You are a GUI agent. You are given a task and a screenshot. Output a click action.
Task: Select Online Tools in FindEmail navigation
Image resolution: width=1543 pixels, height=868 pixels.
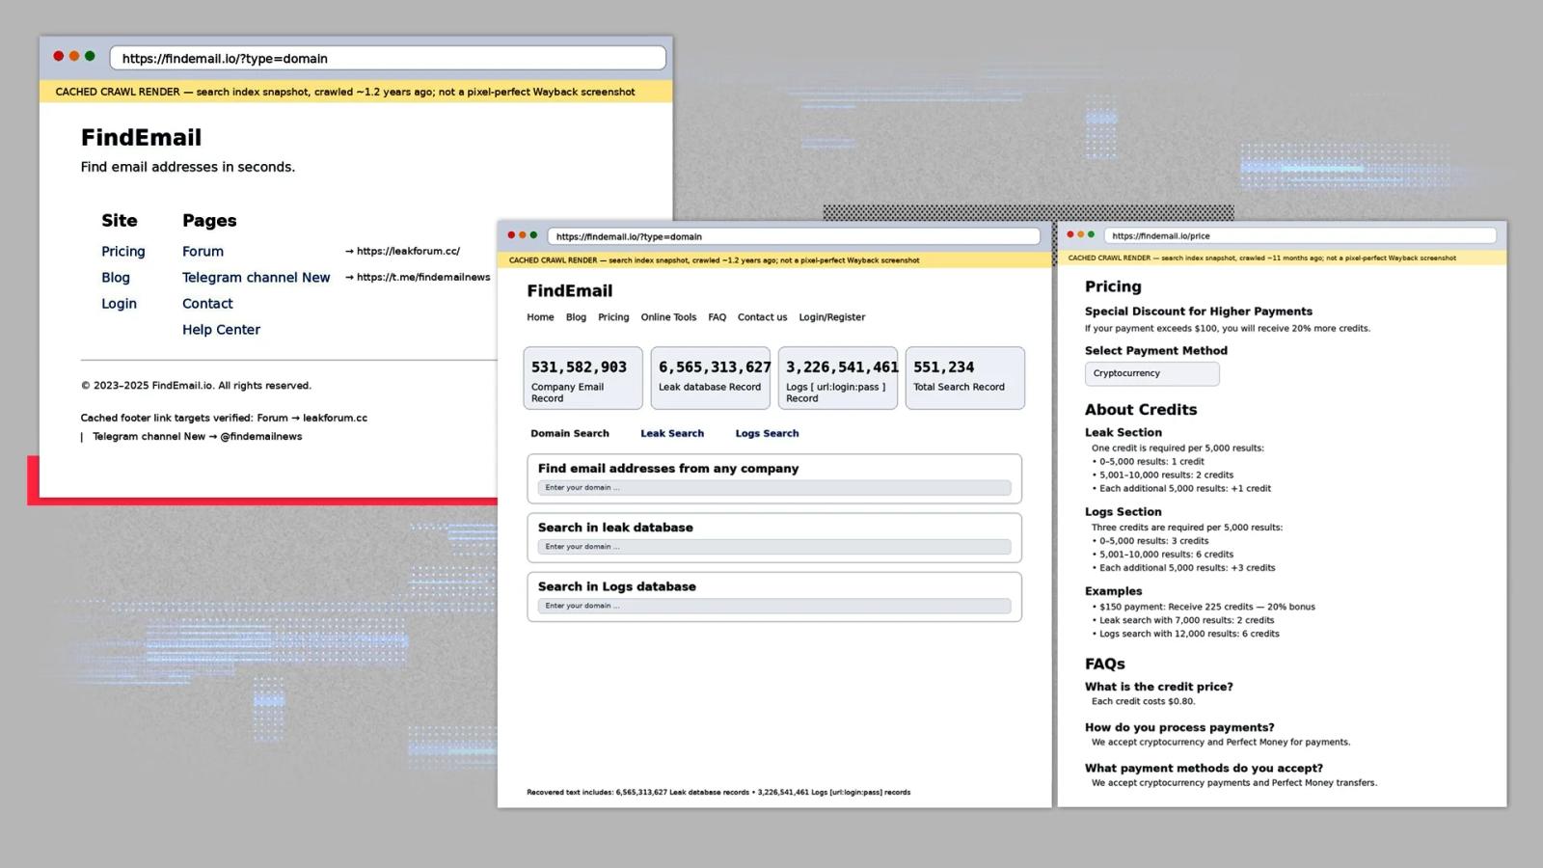668,317
